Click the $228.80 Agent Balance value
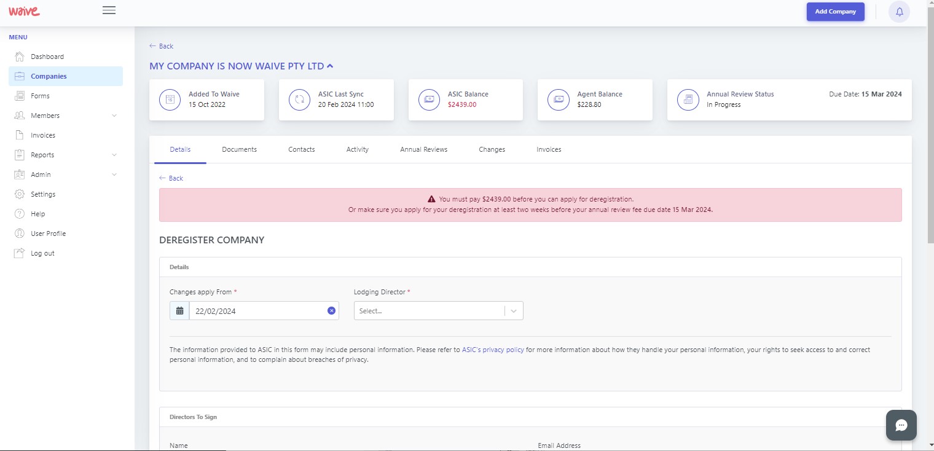 (589, 104)
